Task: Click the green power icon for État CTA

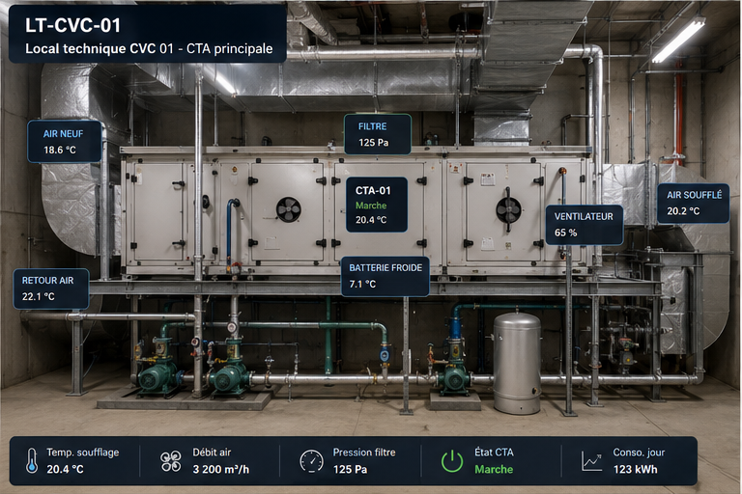Action: 452,461
